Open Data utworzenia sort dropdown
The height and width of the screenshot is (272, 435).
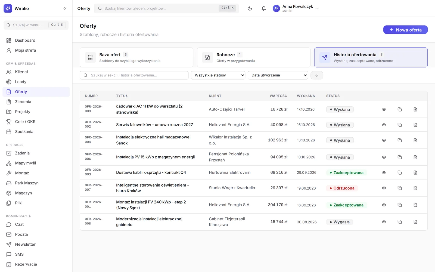tap(278, 75)
